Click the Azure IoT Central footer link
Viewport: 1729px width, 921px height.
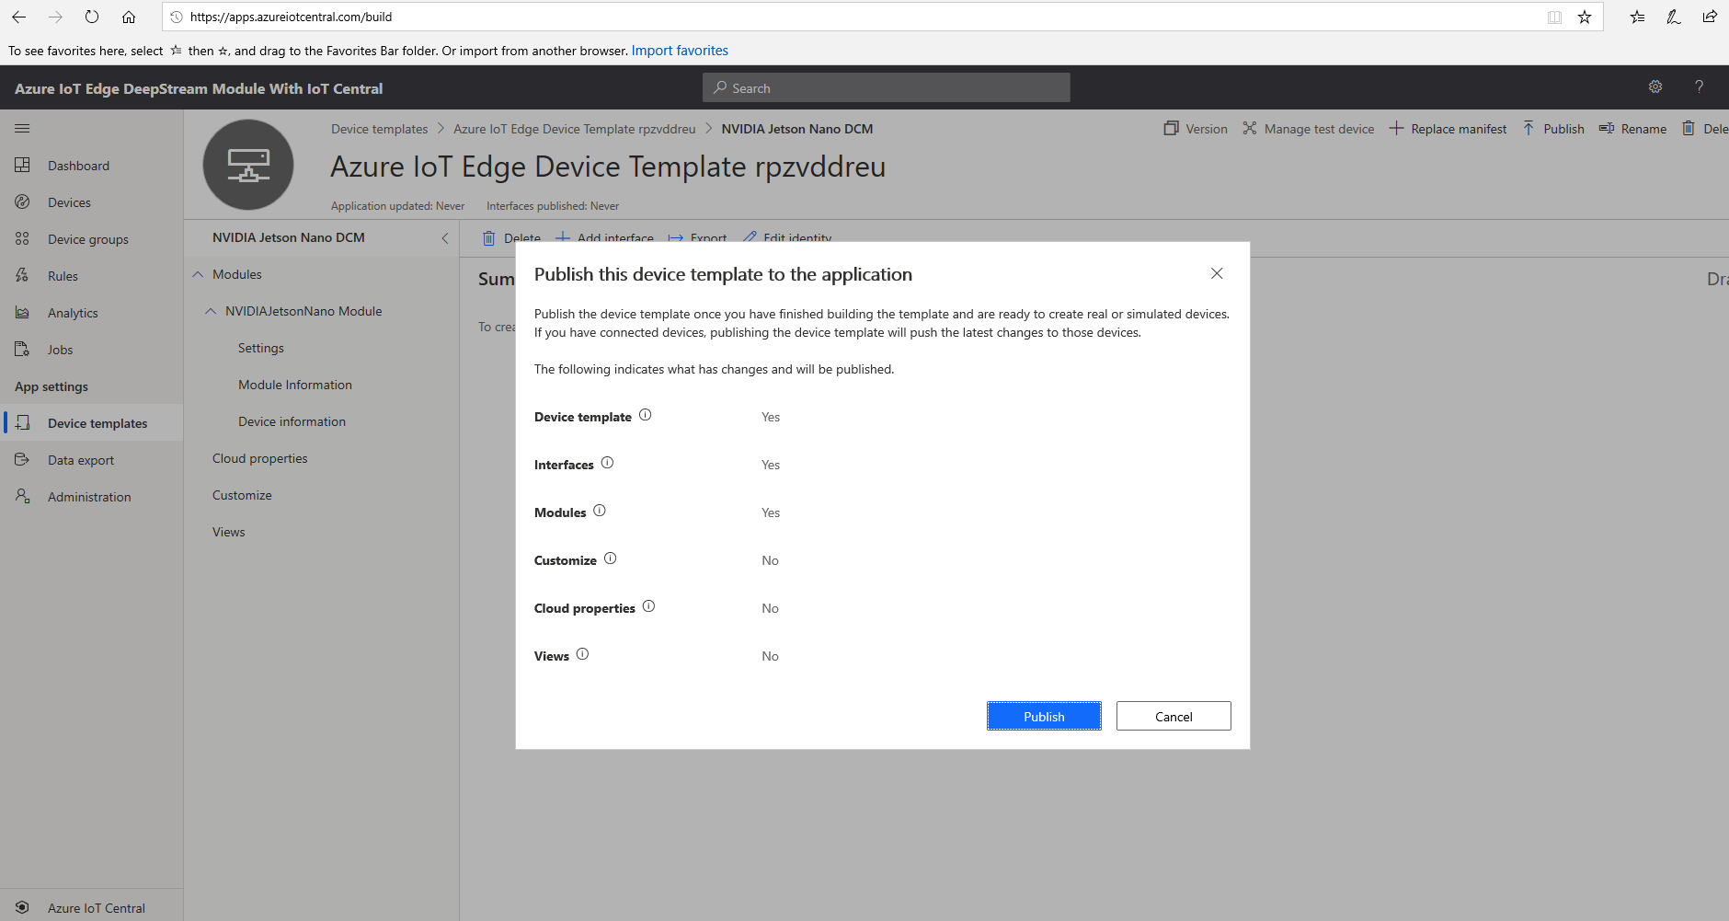92,907
